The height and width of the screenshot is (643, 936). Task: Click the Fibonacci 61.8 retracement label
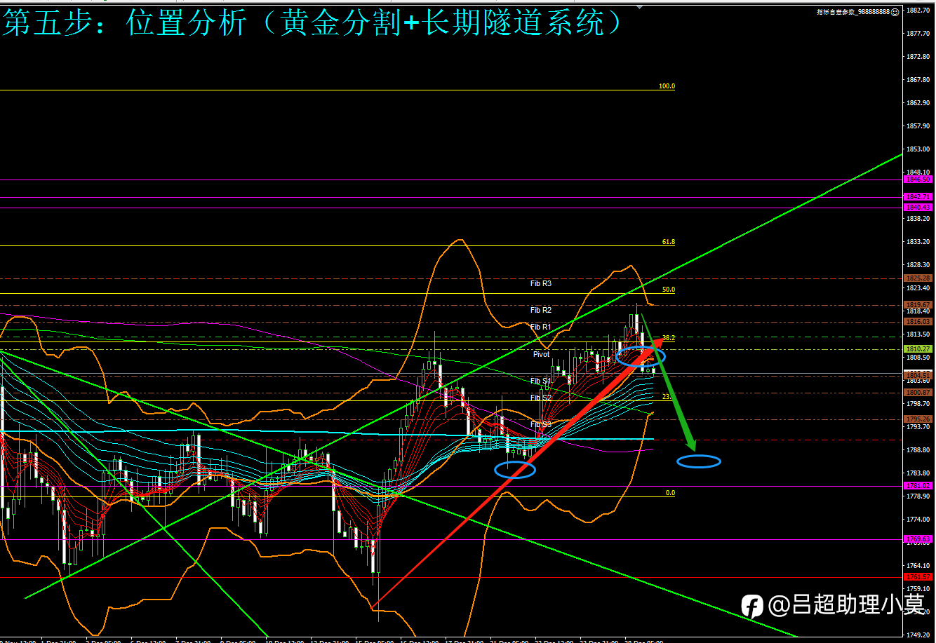(x=669, y=242)
